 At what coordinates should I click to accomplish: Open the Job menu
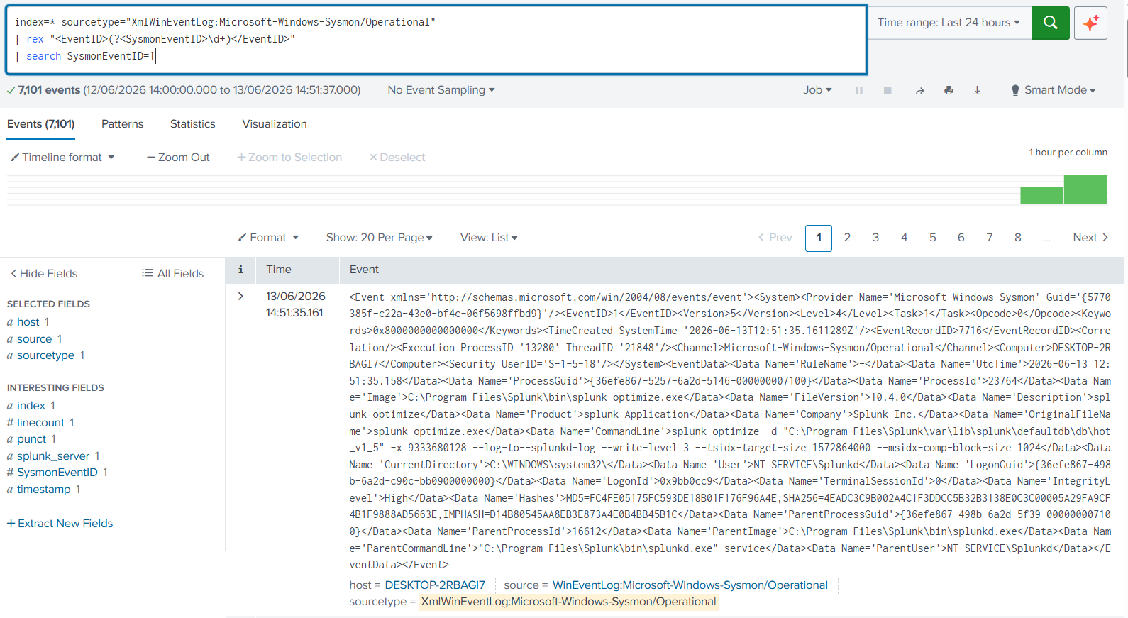pos(817,90)
